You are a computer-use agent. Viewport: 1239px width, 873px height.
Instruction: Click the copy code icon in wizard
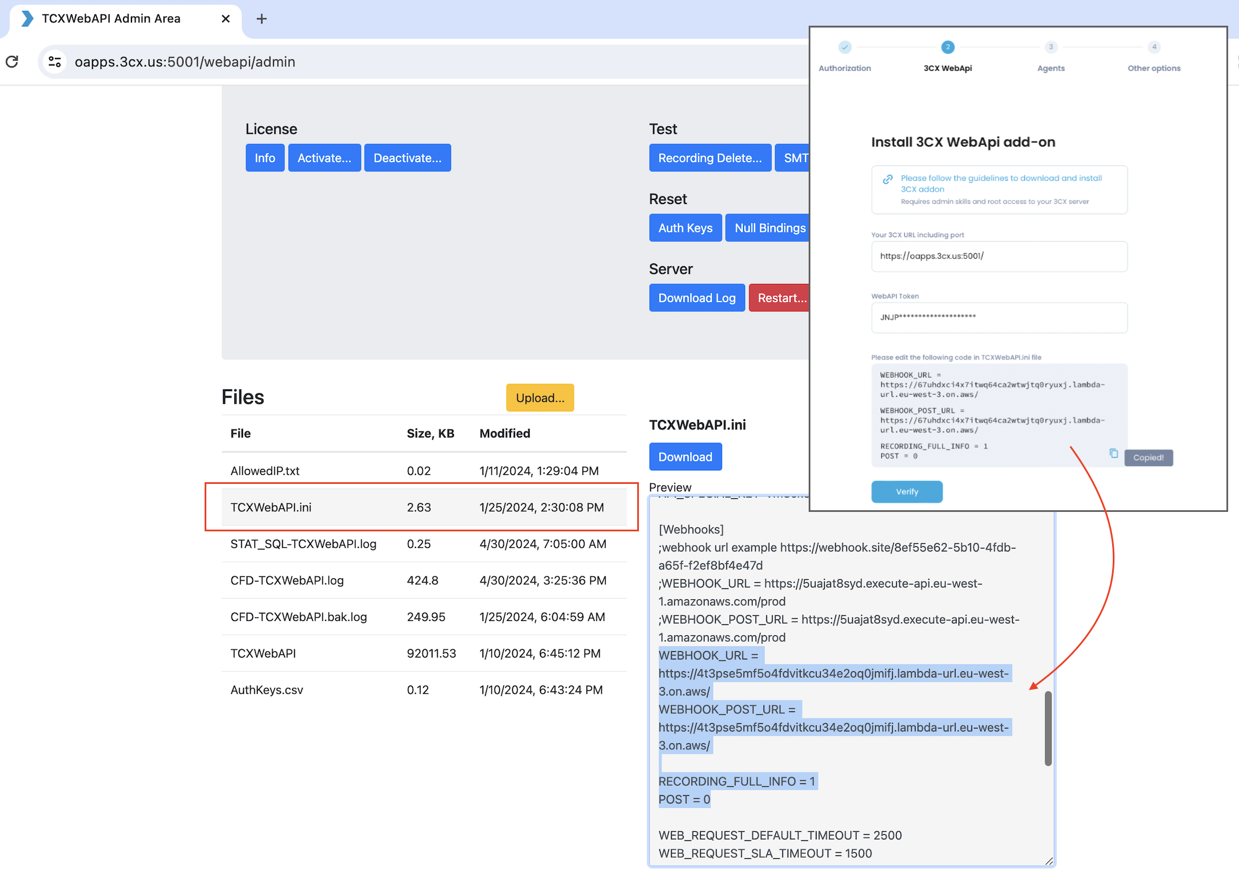pos(1113,453)
